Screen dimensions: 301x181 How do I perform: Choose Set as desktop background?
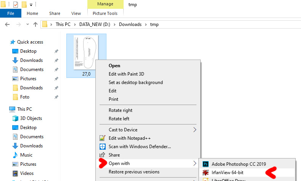(x=136, y=82)
